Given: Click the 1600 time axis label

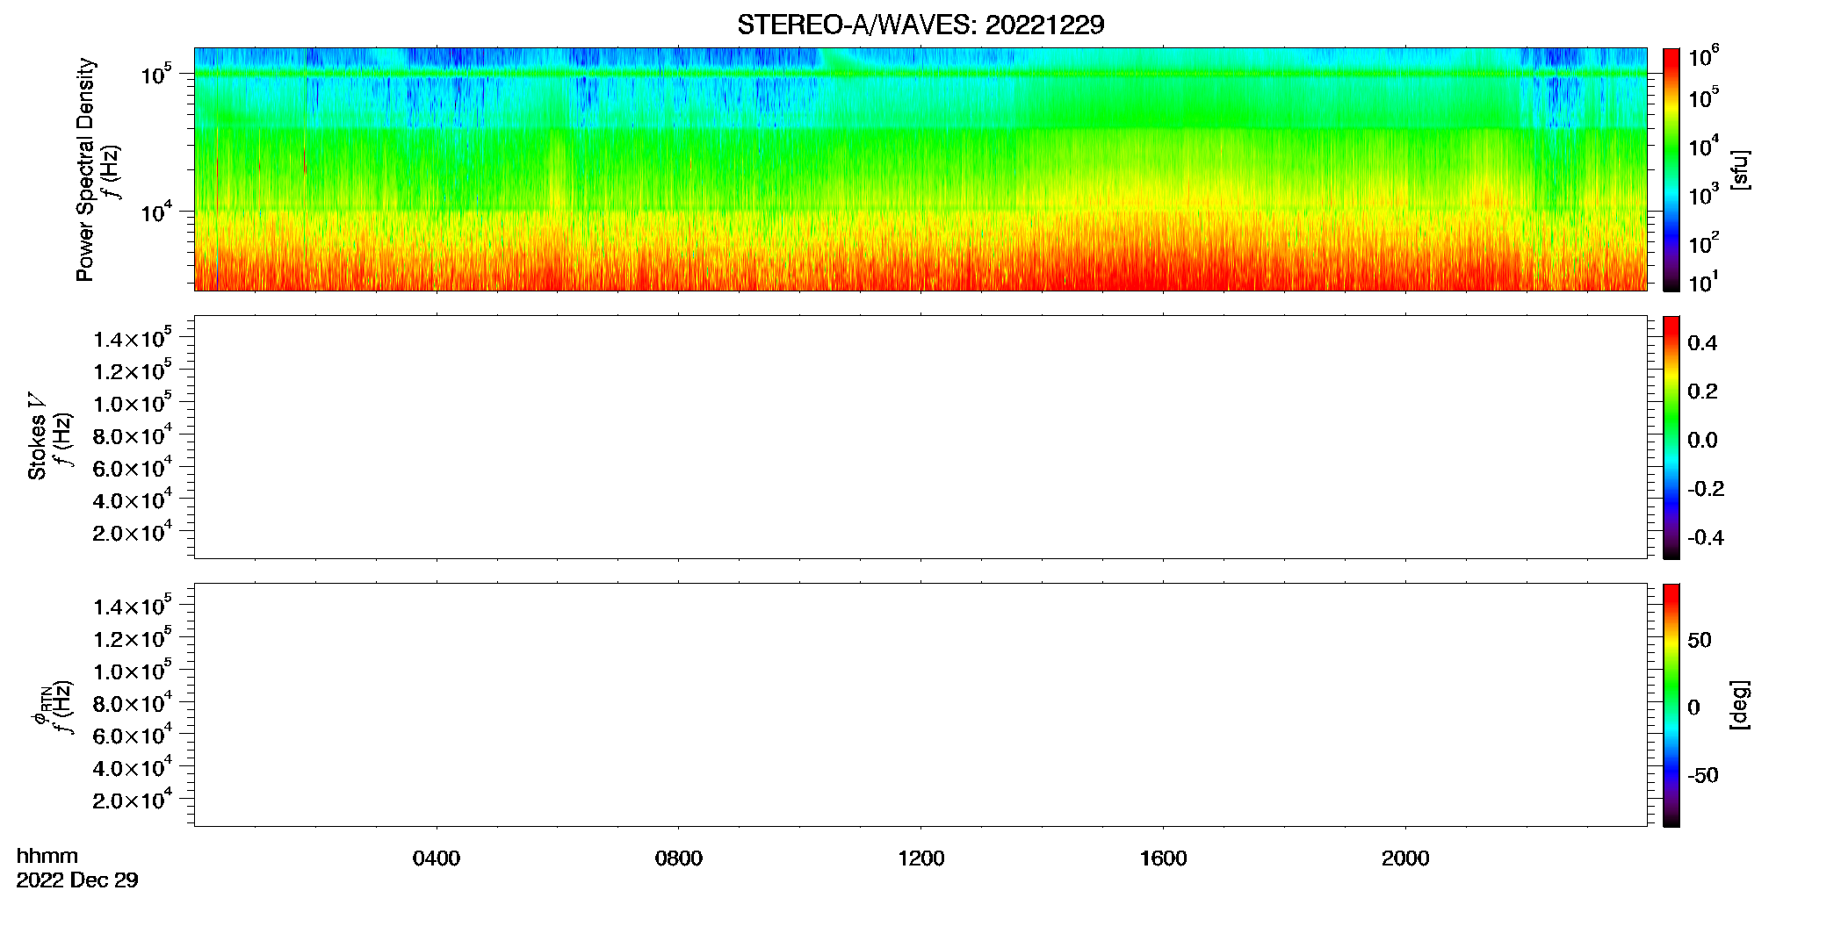Looking at the screenshot, I should click(x=1164, y=858).
